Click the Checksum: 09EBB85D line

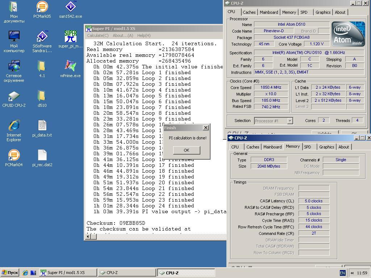tap(116, 223)
